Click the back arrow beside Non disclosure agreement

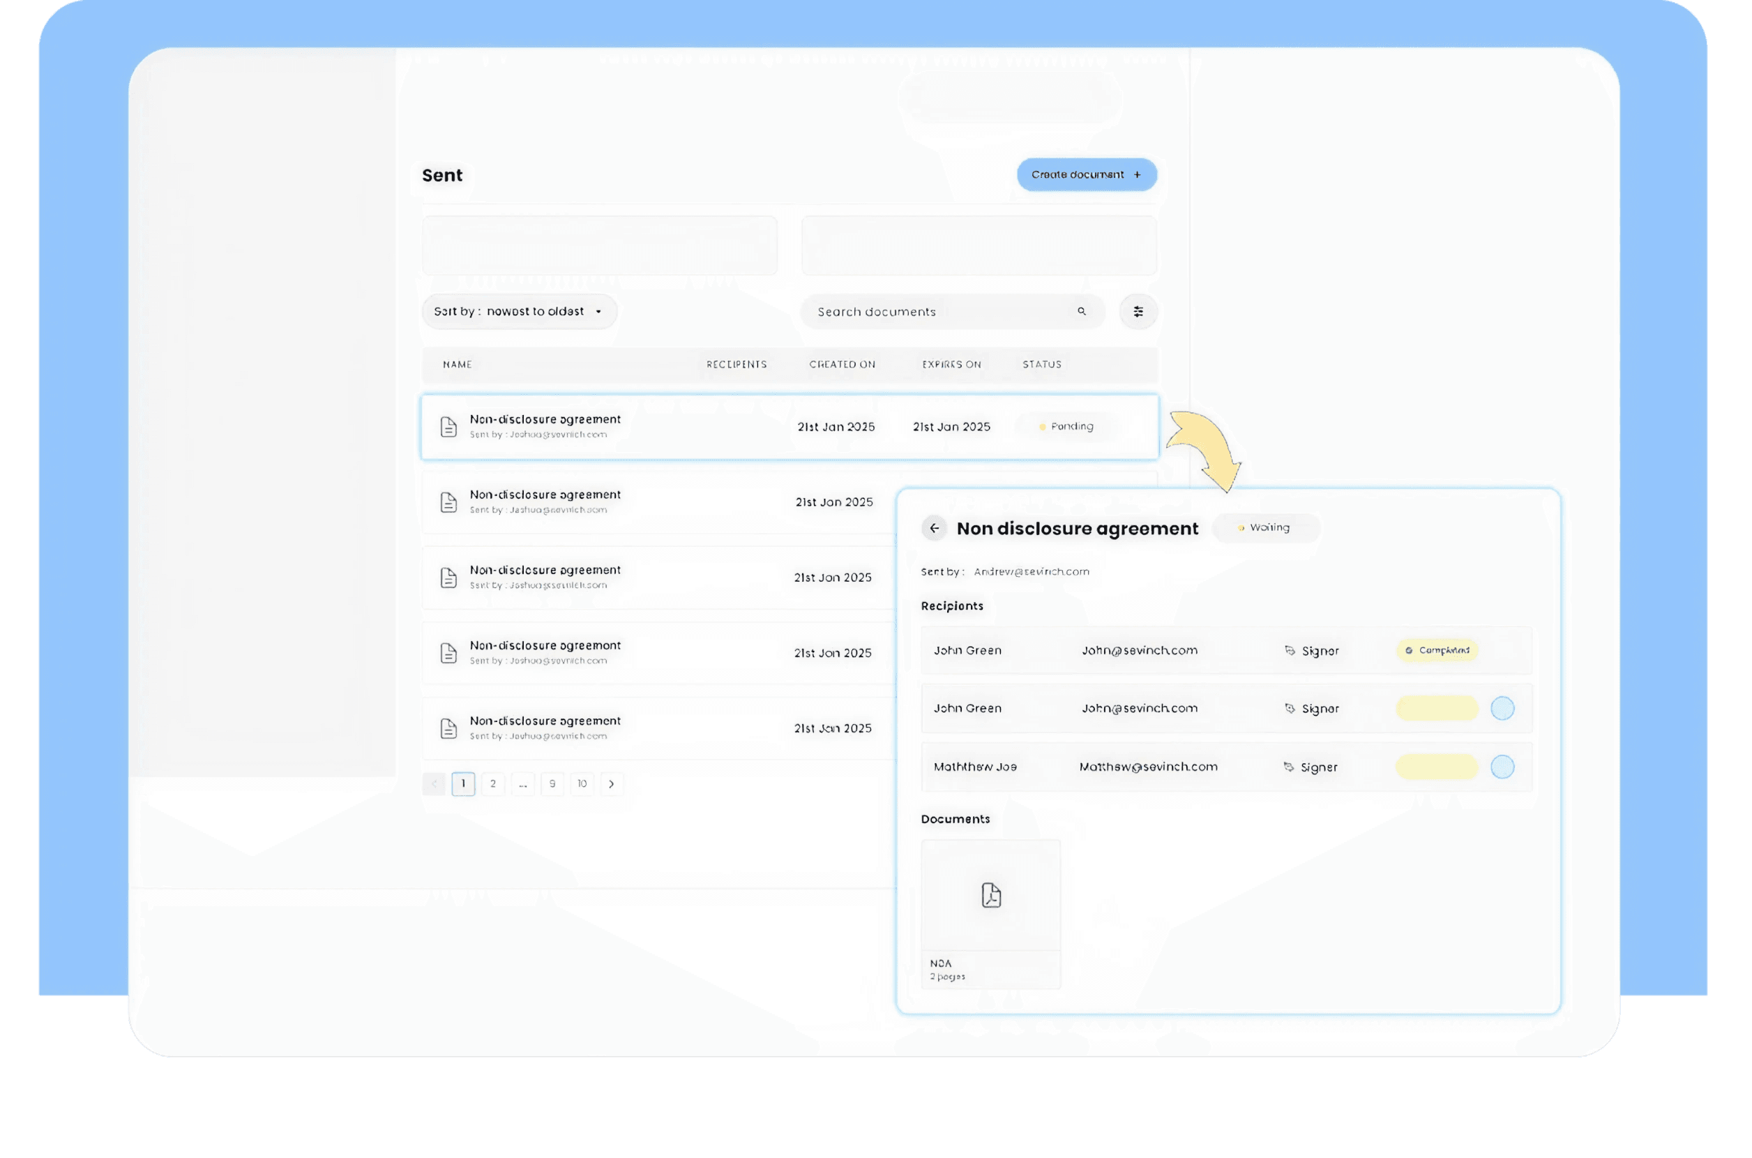coord(934,528)
